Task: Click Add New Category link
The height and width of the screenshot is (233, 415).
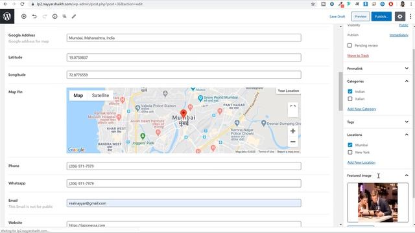Action: click(x=362, y=109)
